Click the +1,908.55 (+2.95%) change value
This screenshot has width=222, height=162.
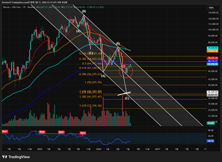pyautogui.click(x=95, y=7)
